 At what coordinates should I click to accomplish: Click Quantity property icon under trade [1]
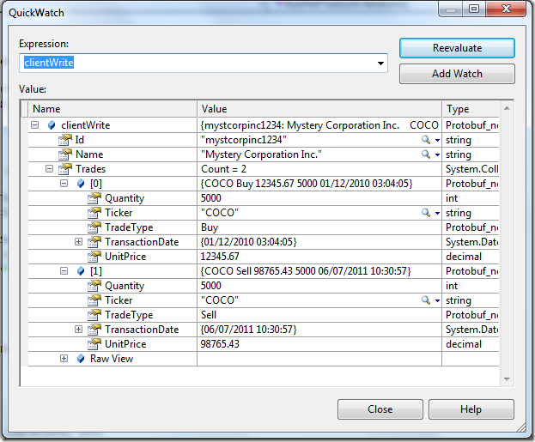click(x=94, y=286)
